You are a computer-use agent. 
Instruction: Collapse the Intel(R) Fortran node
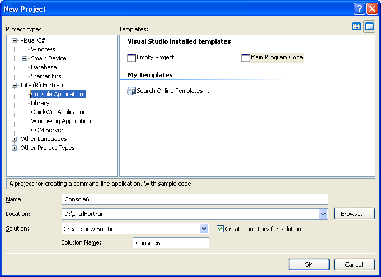pyautogui.click(x=15, y=85)
